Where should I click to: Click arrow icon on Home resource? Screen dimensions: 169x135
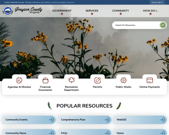163,133
